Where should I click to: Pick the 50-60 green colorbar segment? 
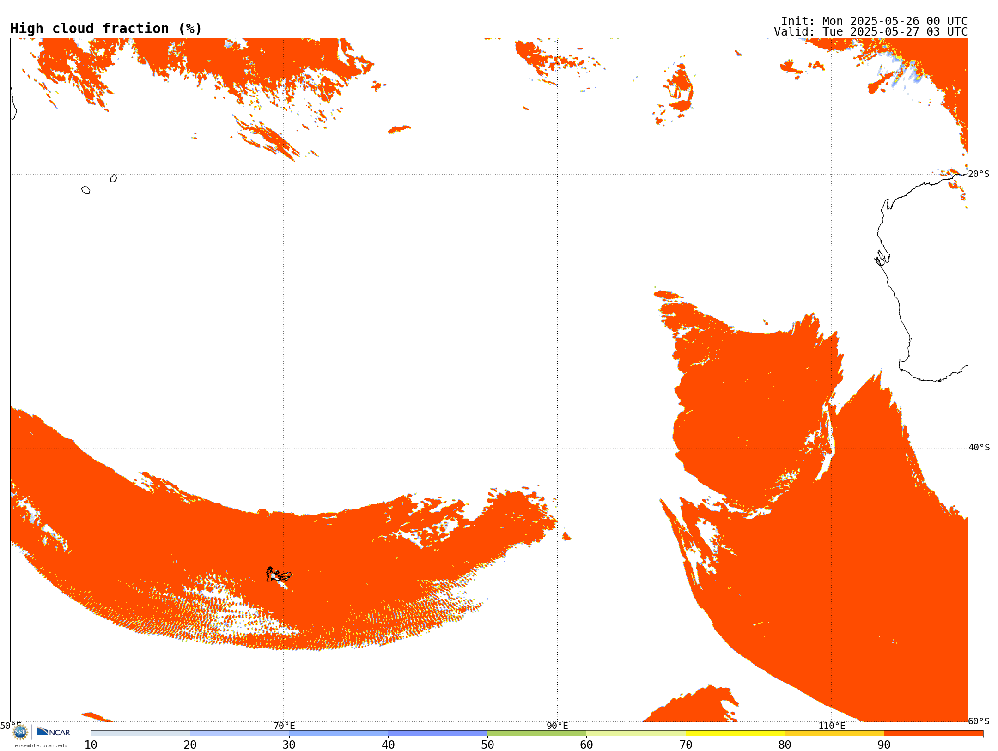click(537, 733)
